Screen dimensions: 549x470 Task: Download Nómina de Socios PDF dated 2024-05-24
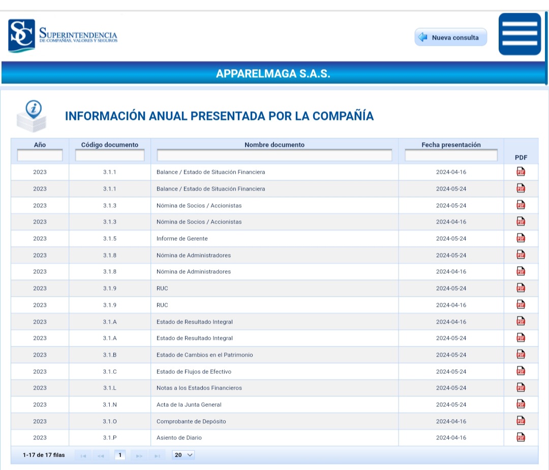coord(521,205)
